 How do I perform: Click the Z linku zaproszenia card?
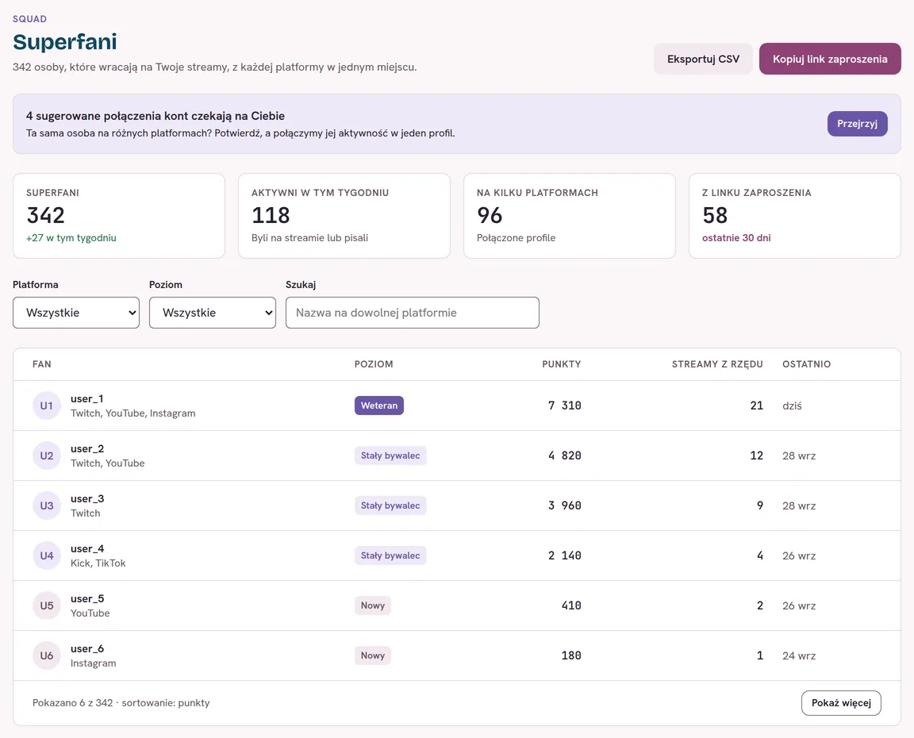795,216
